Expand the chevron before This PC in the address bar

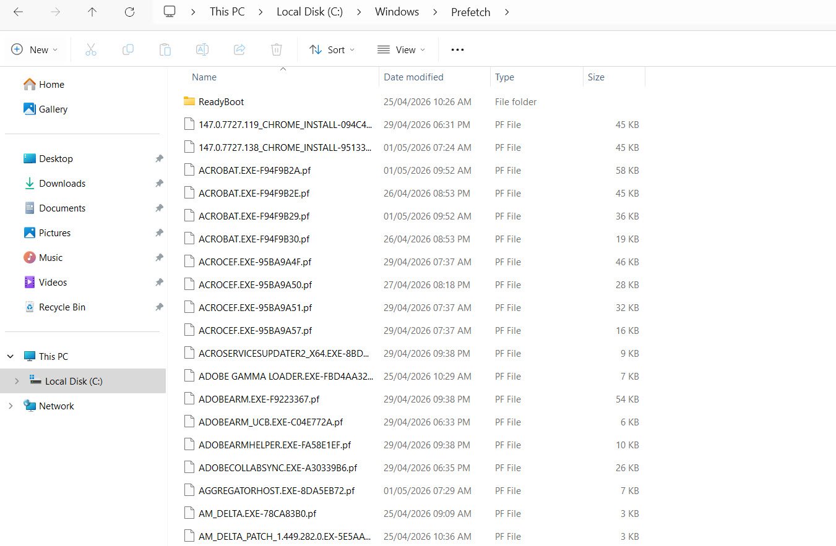194,12
